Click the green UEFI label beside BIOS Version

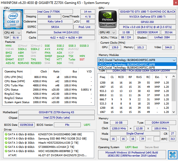(x=87, y=125)
